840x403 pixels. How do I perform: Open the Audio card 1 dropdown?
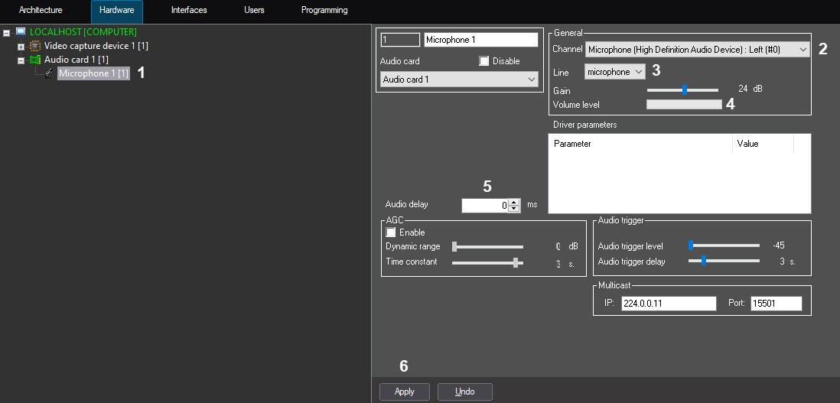coord(532,80)
